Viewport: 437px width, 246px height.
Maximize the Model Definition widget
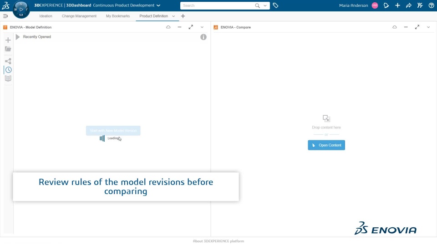pos(191,27)
